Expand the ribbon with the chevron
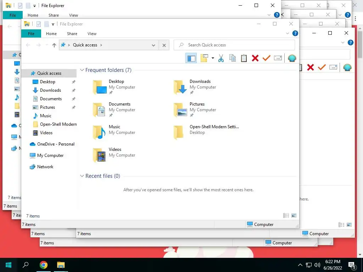363x272 pixels. click(x=287, y=34)
